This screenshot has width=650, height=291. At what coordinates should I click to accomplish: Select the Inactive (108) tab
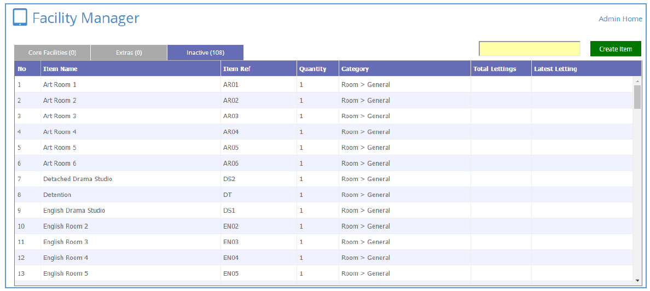(205, 53)
